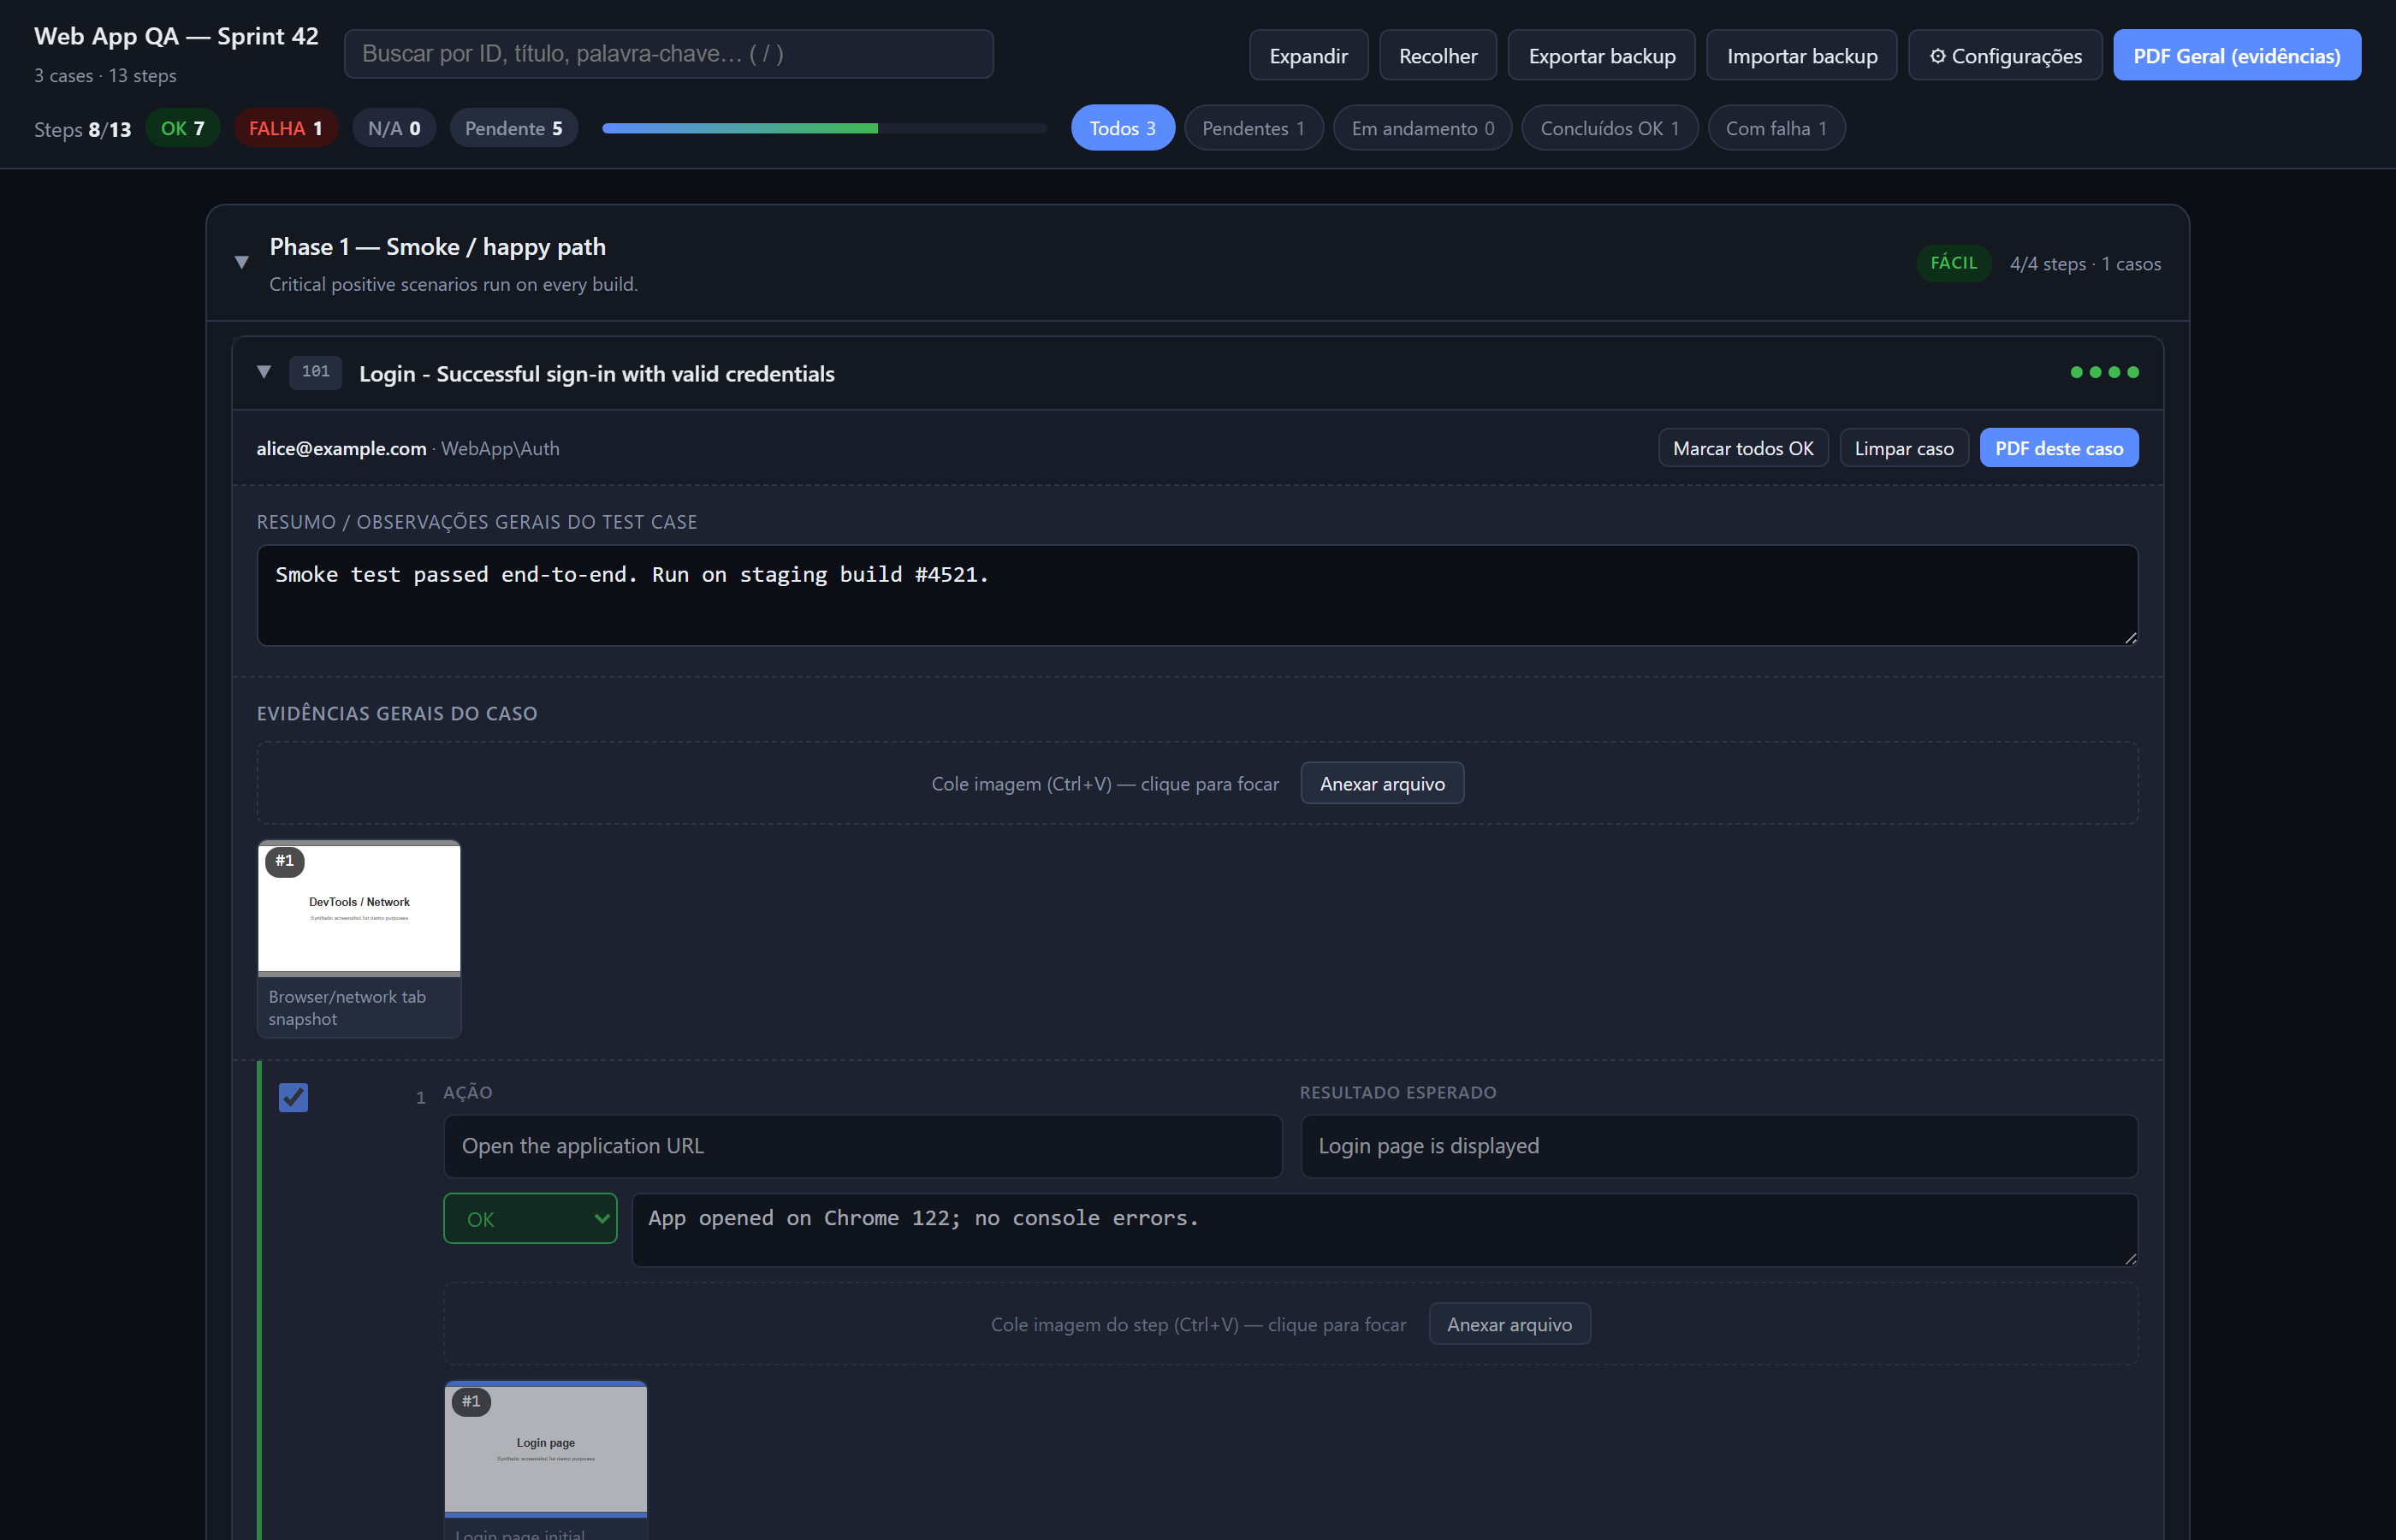
Task: Open the Login page evidence thumbnail
Action: (545, 1449)
